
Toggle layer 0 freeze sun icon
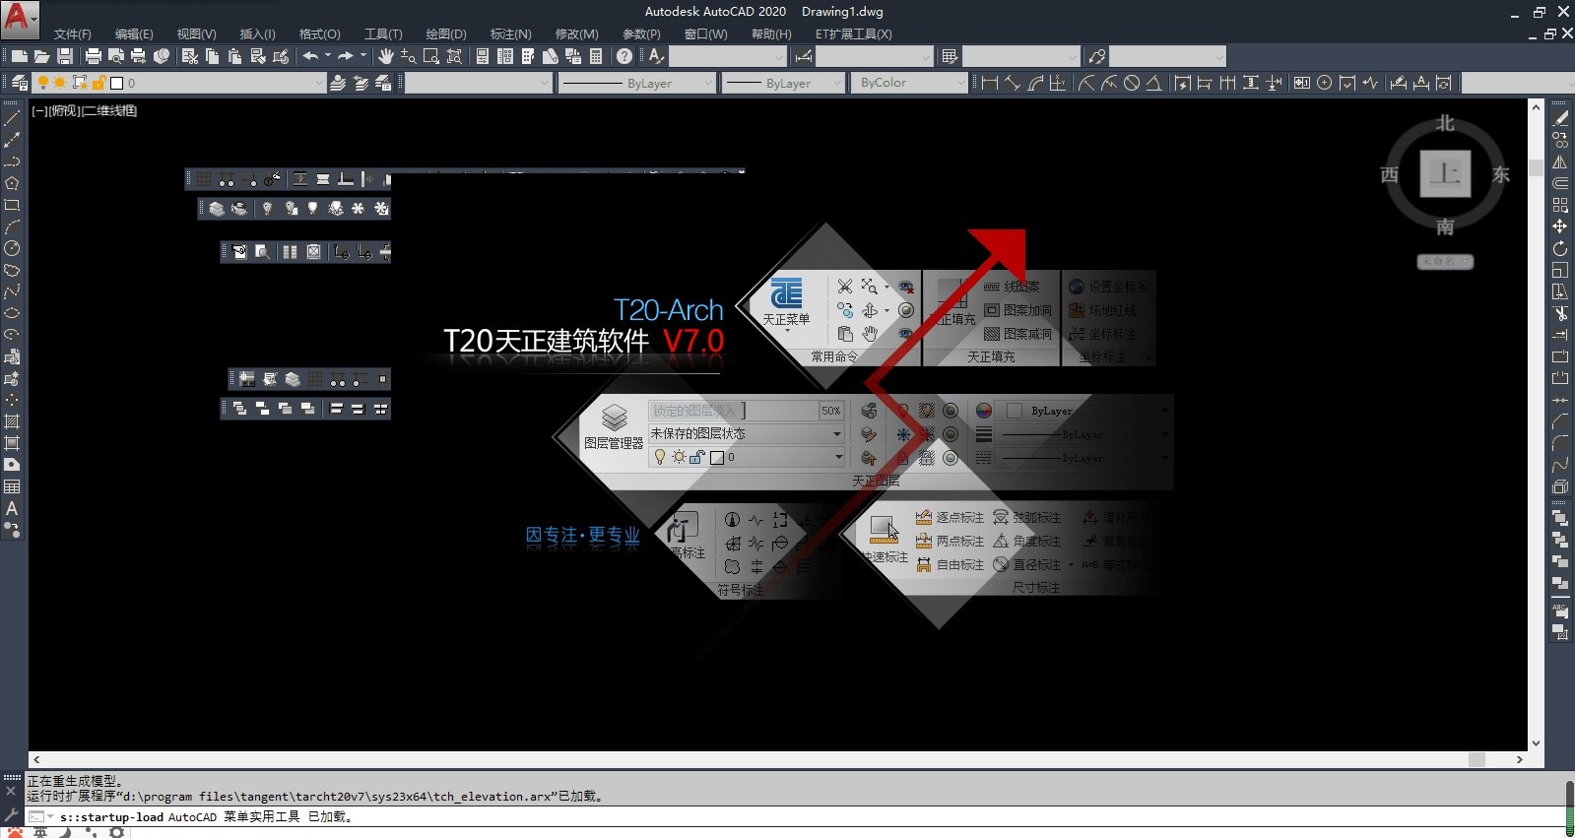(60, 83)
